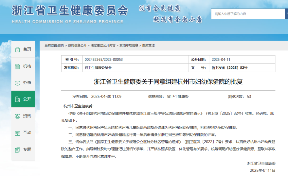Click the 文号 label cell

199,68
